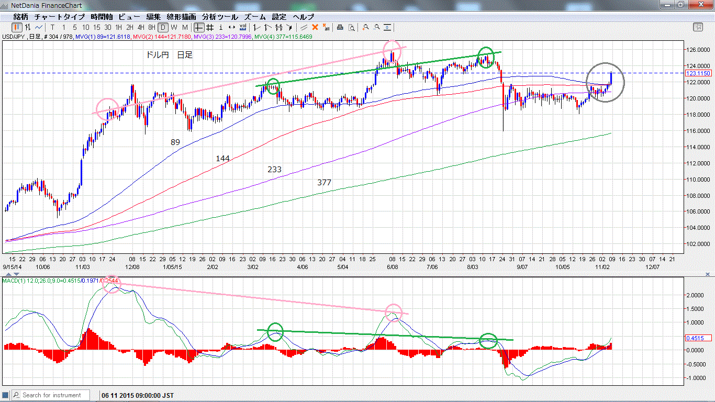The width and height of the screenshot is (715, 402).
Task: Select 15-minute timeframe button
Action: tap(97, 27)
